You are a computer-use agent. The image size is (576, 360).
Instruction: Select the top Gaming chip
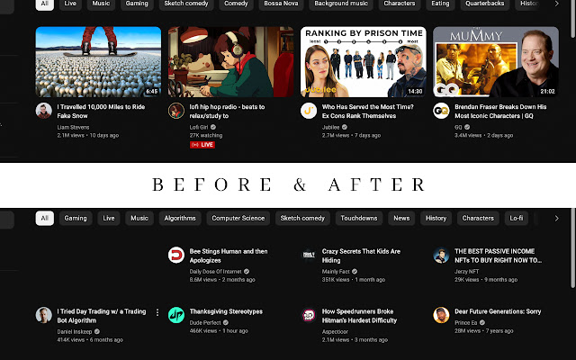coord(137,4)
